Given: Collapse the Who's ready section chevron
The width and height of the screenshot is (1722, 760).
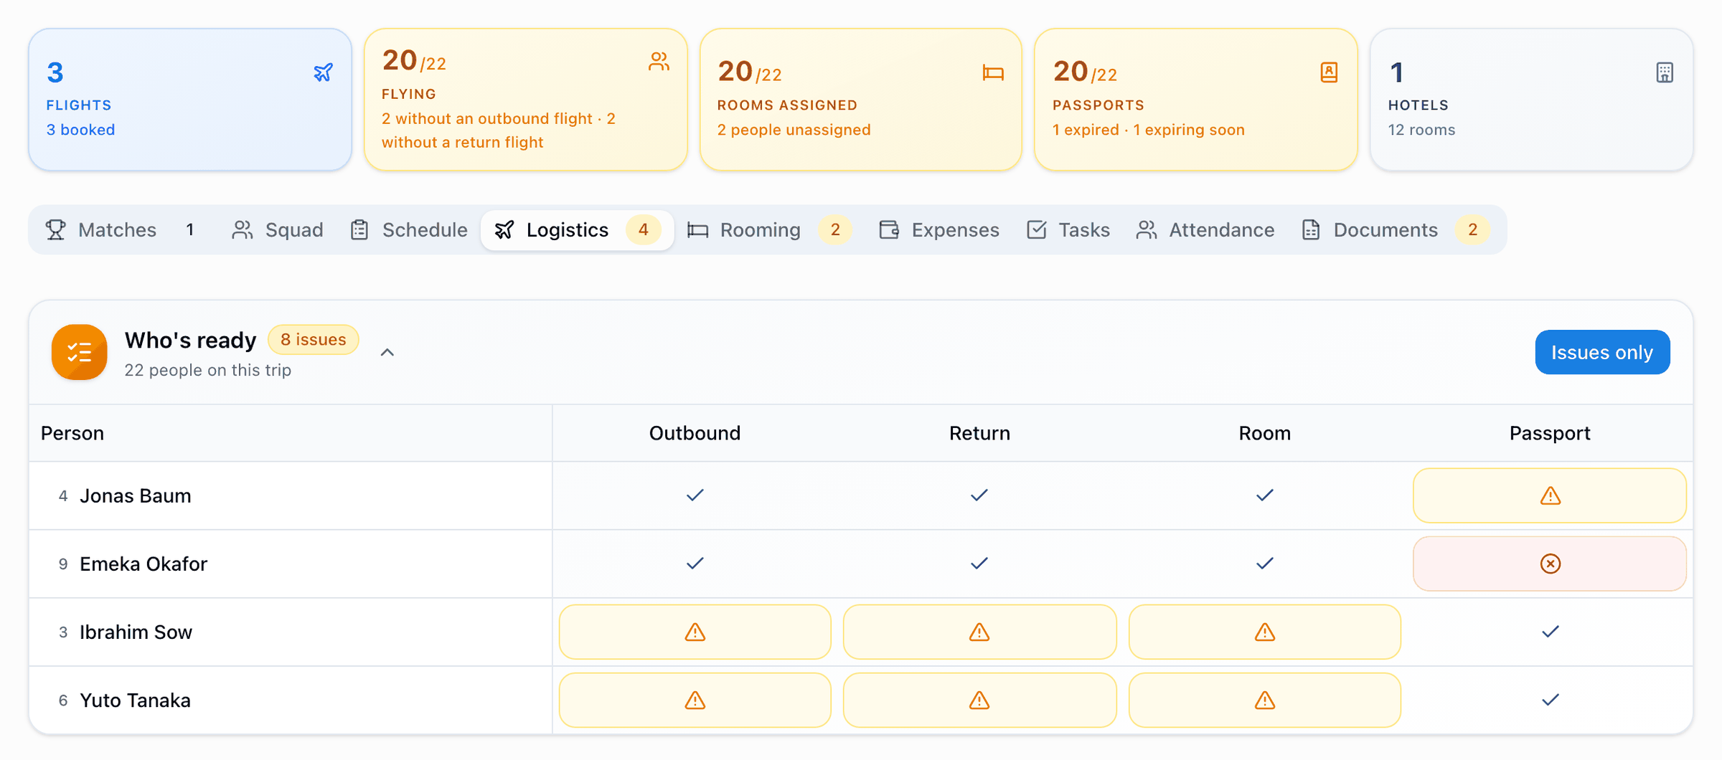Looking at the screenshot, I should [387, 352].
